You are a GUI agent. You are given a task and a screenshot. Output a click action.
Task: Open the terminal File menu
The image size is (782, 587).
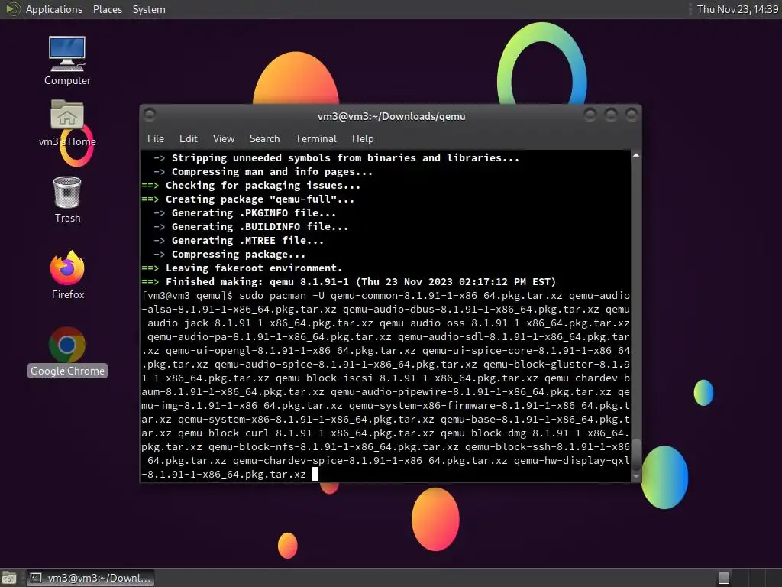pos(156,139)
